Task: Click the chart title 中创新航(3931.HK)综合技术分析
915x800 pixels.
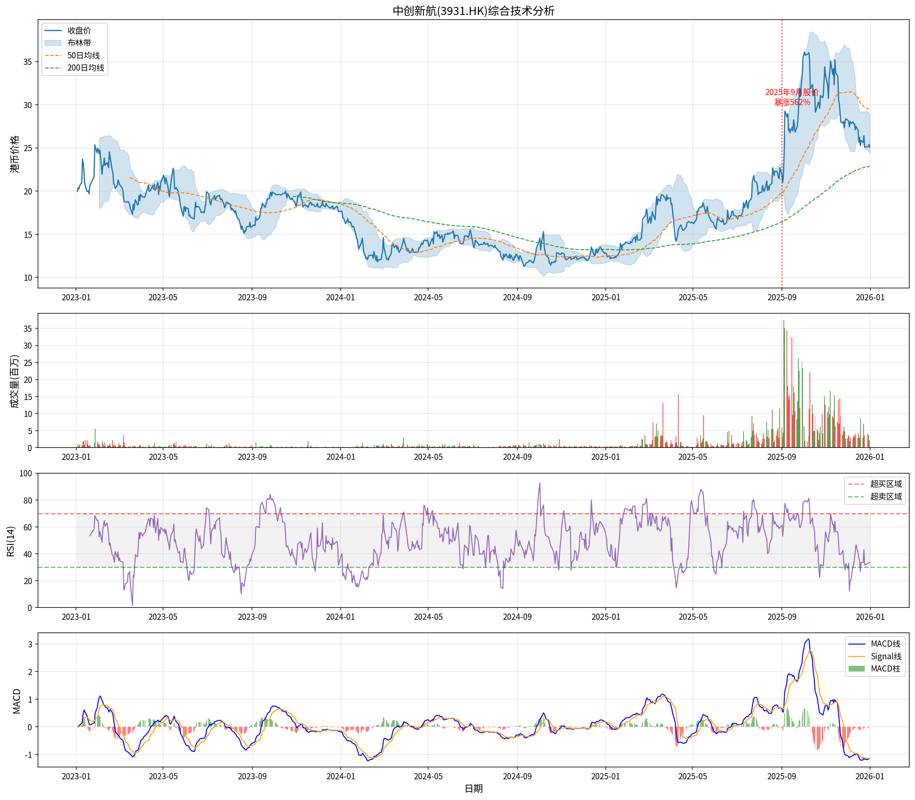Action: click(x=473, y=11)
